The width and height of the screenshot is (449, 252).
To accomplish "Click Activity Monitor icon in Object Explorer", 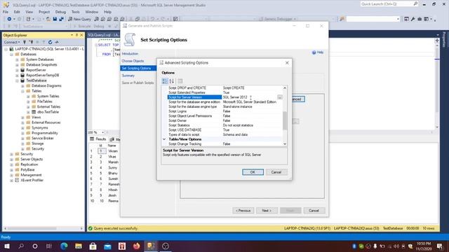I will (57, 42).
